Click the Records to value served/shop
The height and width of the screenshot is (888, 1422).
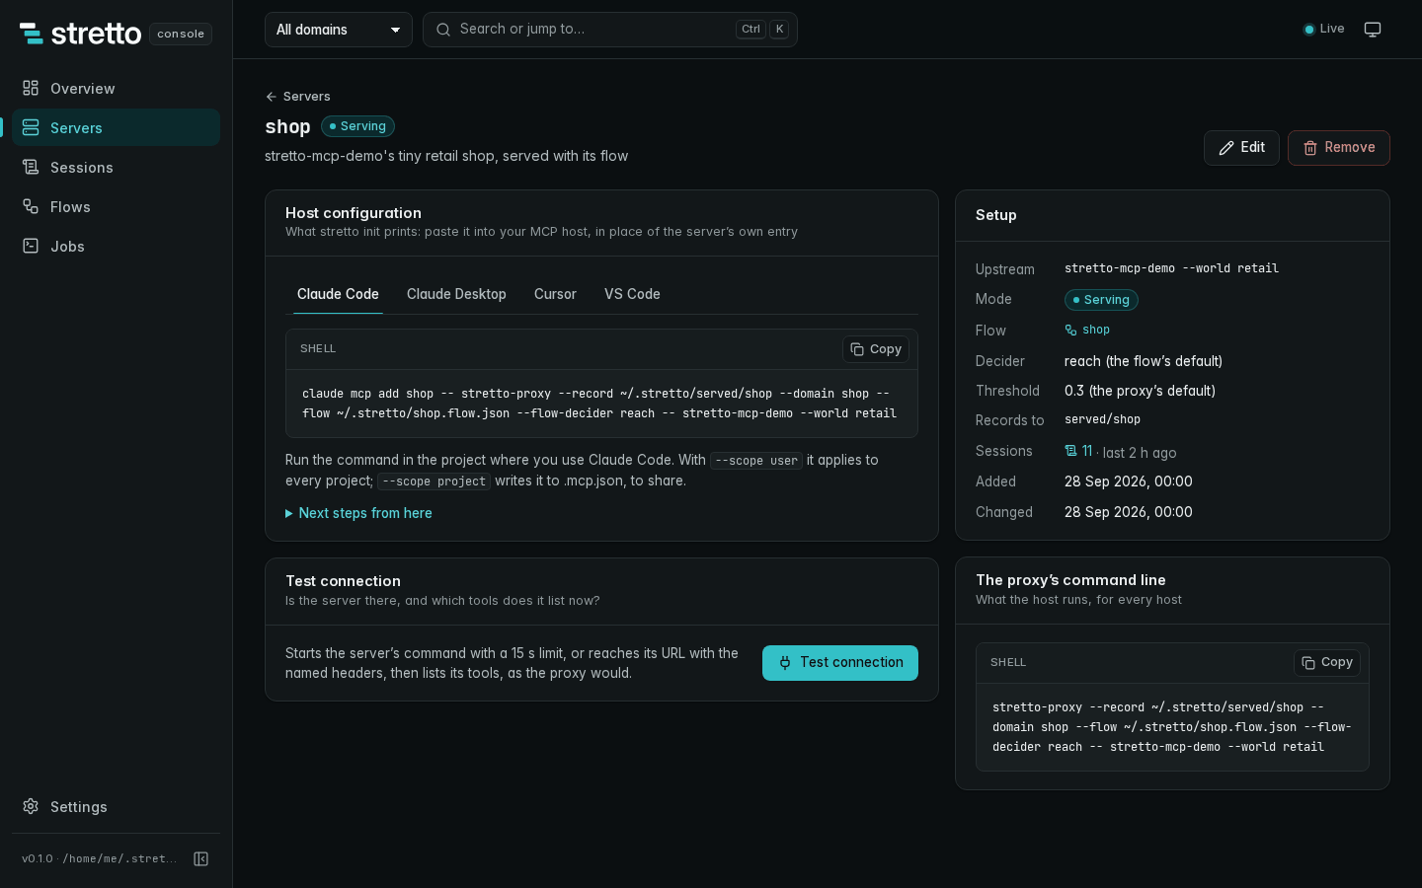[x=1102, y=419]
